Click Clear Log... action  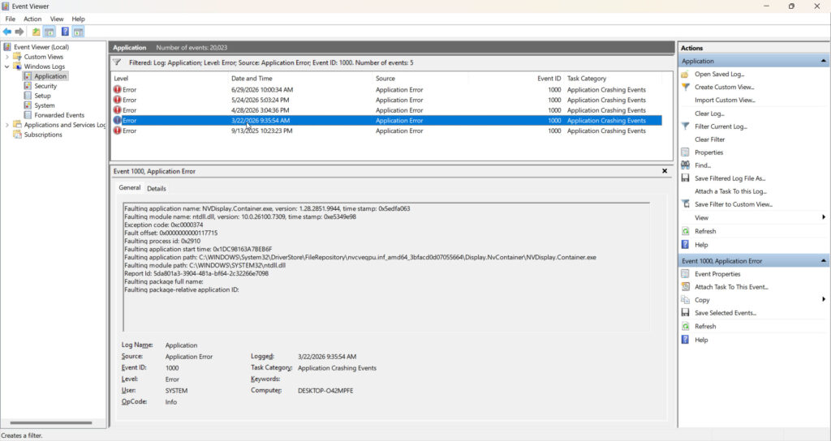[709, 113]
